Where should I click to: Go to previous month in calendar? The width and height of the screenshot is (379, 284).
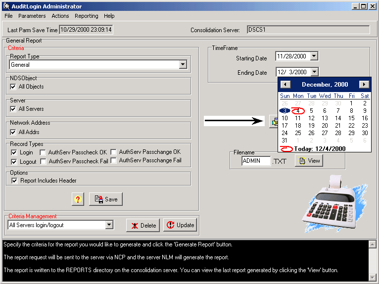pos(285,84)
